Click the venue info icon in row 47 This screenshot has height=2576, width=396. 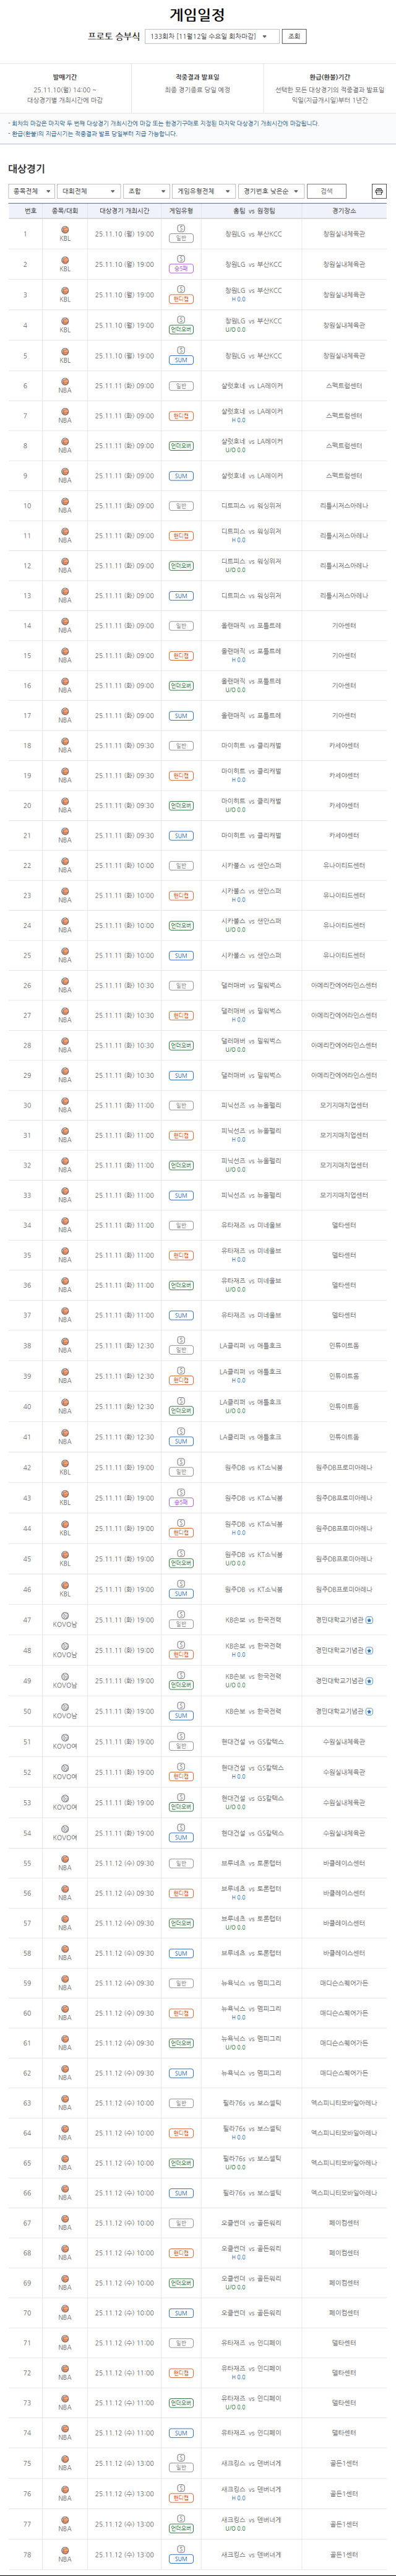tap(369, 1620)
